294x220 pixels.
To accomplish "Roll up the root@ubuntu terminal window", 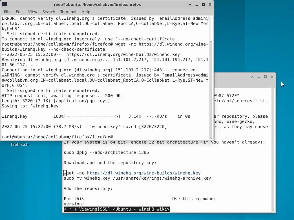I will click(x=190, y=5).
